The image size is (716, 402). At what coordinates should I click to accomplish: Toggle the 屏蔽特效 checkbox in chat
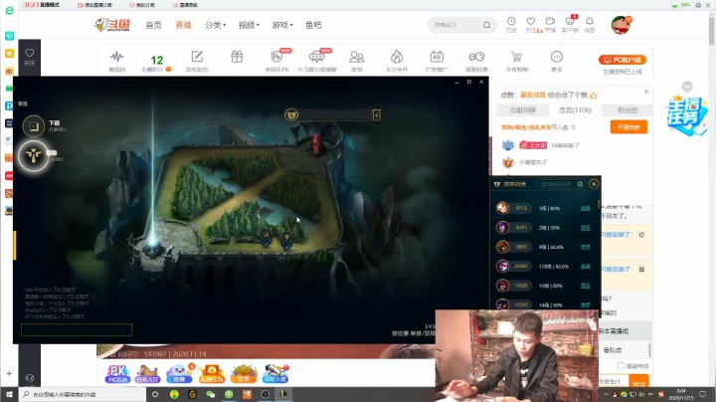click(621, 366)
